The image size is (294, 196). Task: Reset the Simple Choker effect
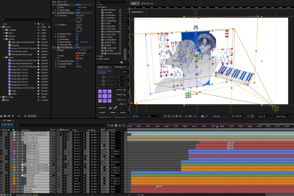coord(78,4)
